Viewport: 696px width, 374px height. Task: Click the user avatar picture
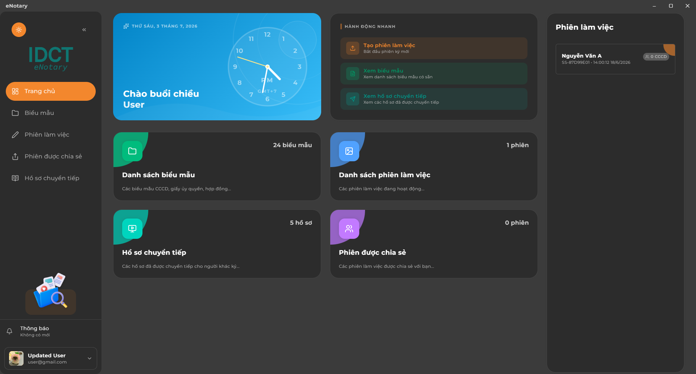pos(16,358)
